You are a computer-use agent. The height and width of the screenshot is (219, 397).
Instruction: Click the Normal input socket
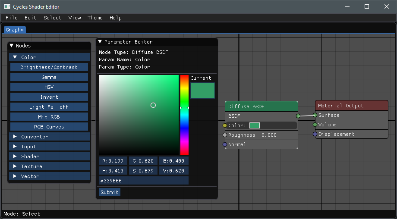(x=224, y=144)
